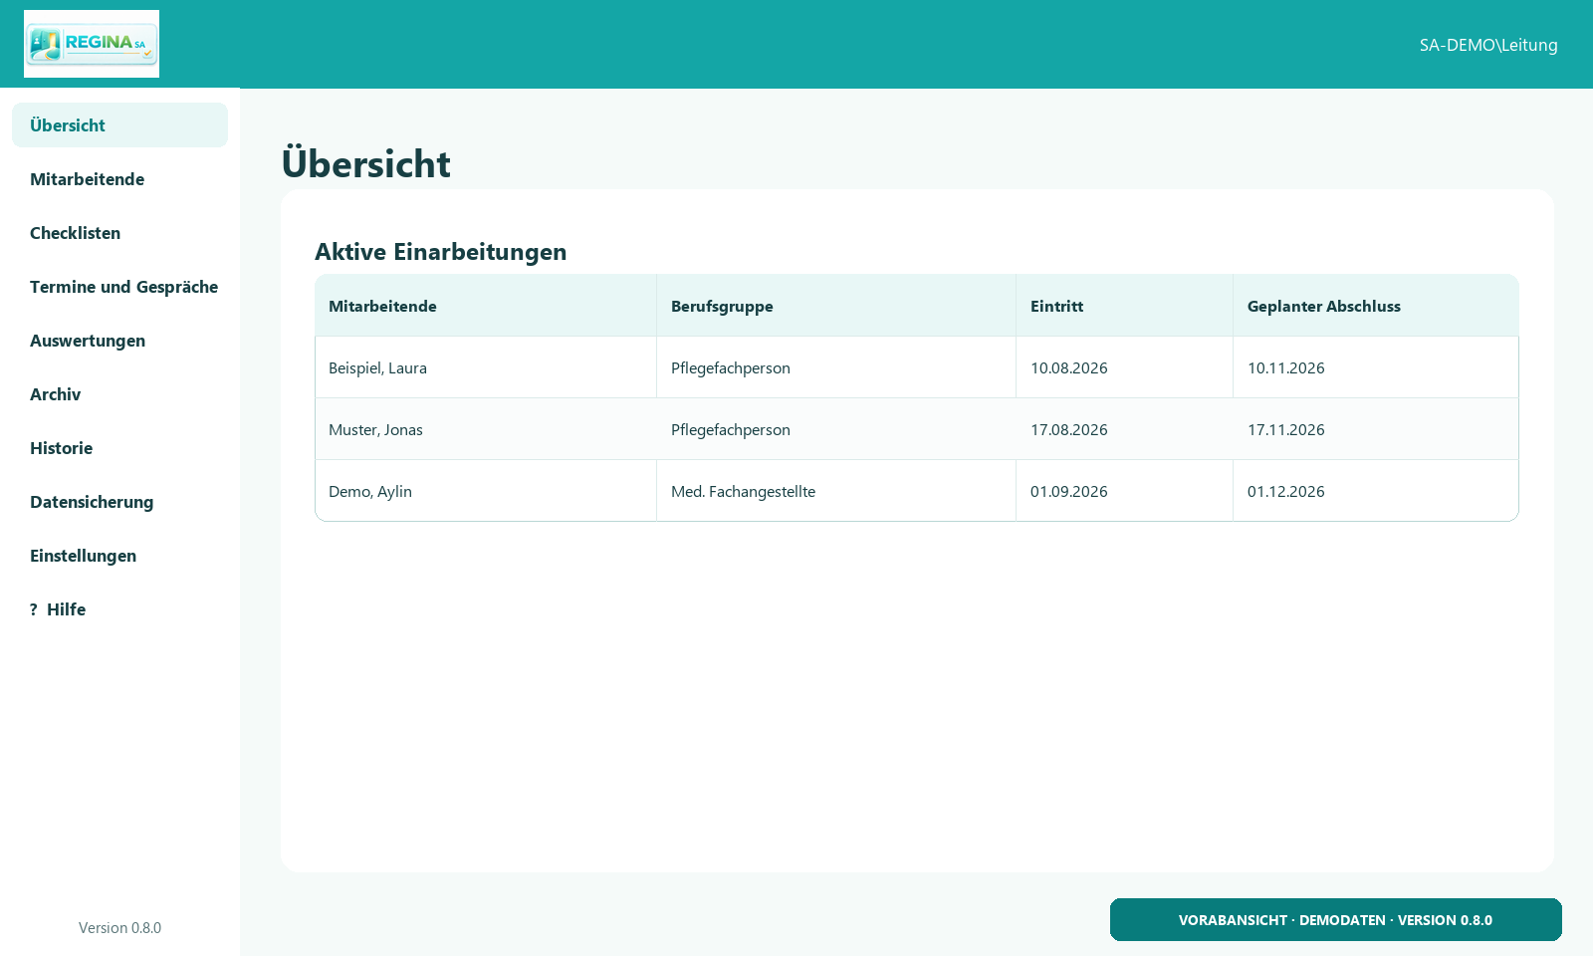Click the entry date 17.08.2026
This screenshot has height=956, width=1593.
pos(1069,429)
